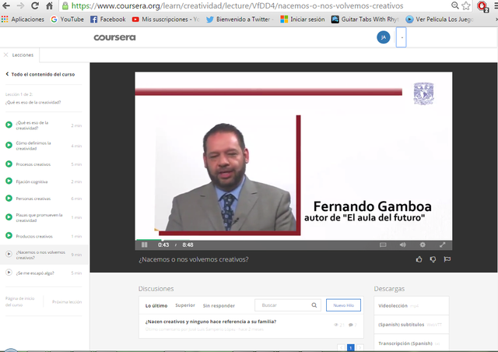This screenshot has height=352, width=498.
Task: Open the JA user profile avatar
Action: (x=384, y=37)
